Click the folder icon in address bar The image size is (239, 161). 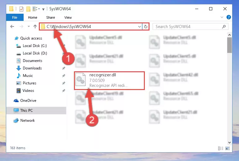pos(43,26)
